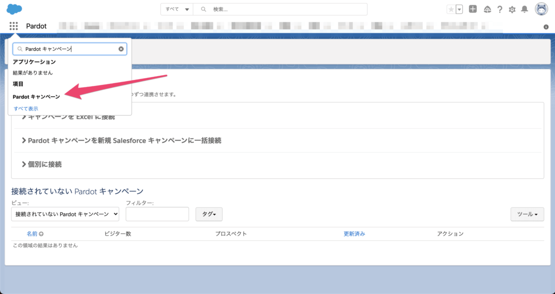Expand Pardot キャンペーンを新規 Salesforce キャンペーンに一括接続
Viewport: 555px width, 294px height.
pos(121,140)
